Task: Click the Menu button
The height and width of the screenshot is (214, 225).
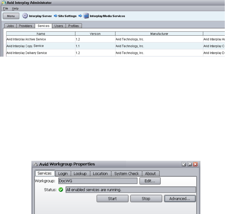Action: pyautogui.click(x=11, y=16)
